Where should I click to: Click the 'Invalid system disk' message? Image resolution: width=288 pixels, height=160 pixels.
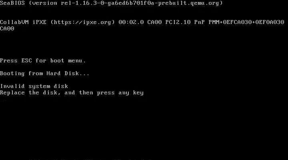[34, 86]
